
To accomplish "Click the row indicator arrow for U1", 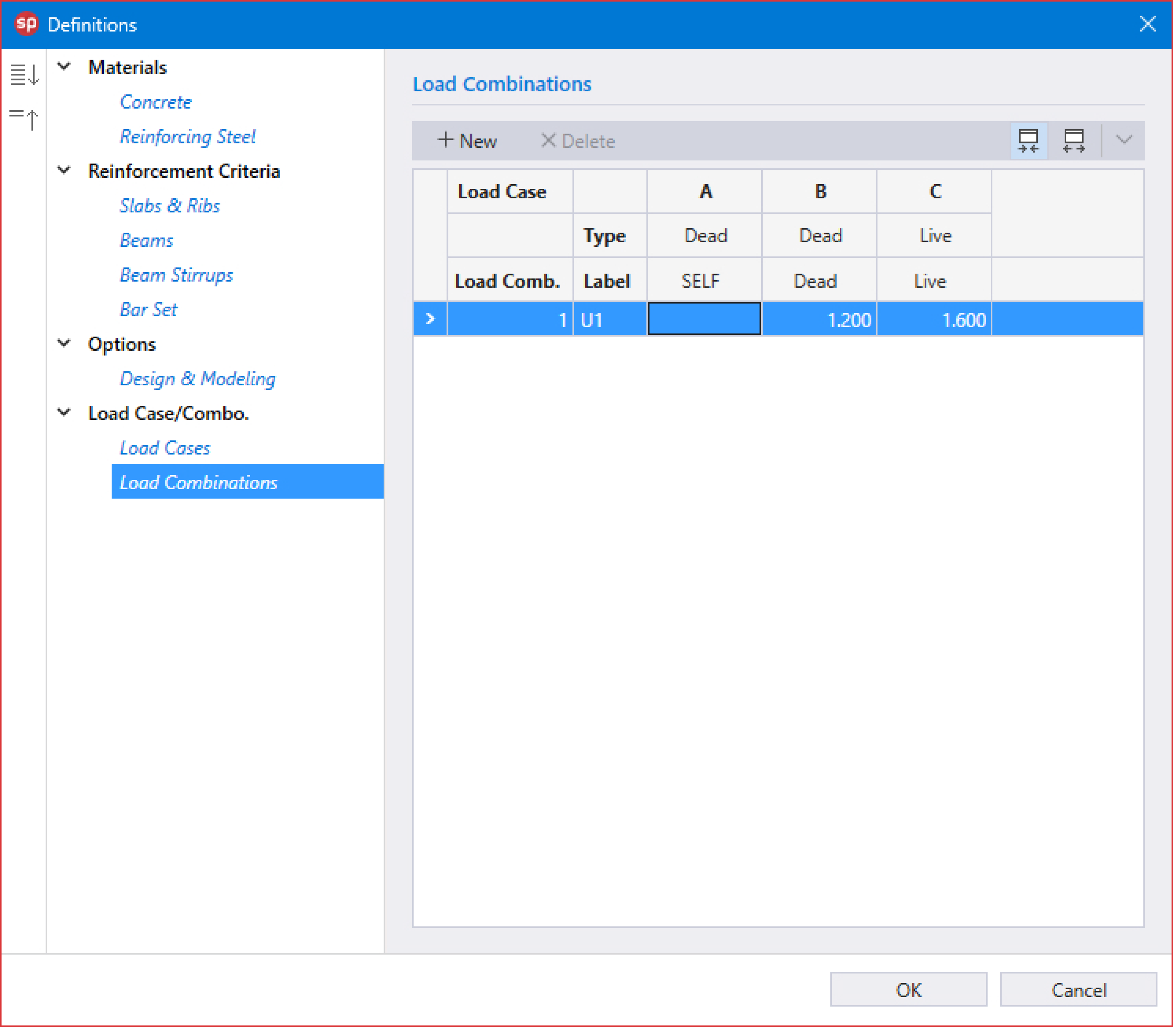I will (x=430, y=319).
